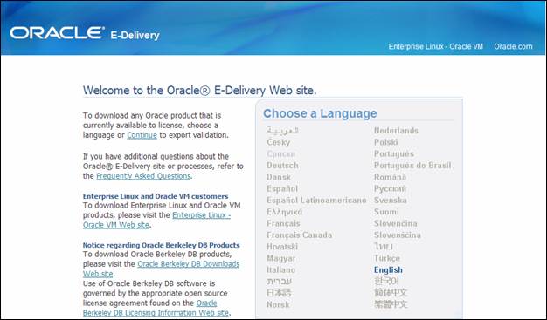Select Nederlands language
The height and width of the screenshot is (320, 547).
pyautogui.click(x=396, y=131)
